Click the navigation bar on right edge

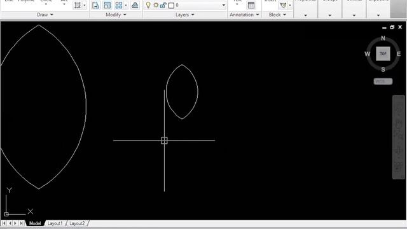399,137
